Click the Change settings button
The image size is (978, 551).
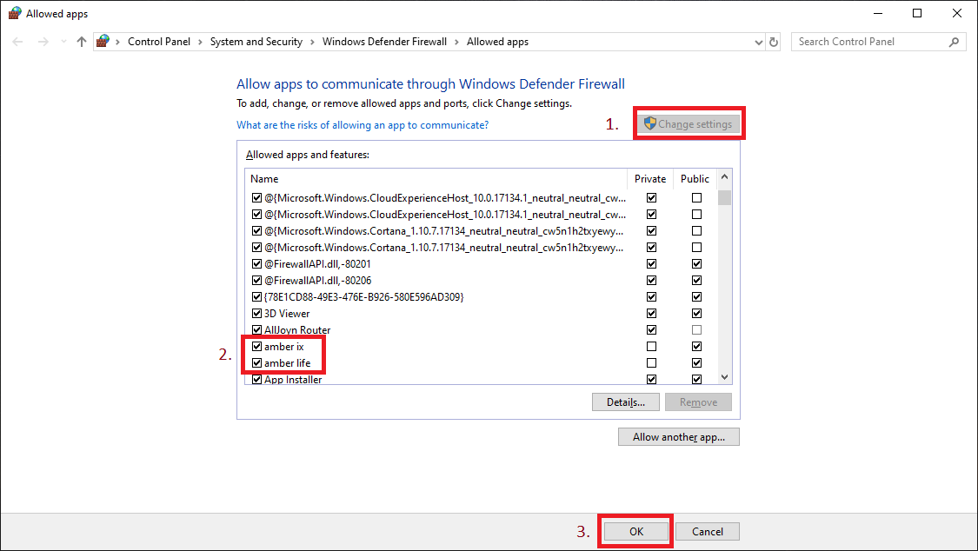[689, 124]
